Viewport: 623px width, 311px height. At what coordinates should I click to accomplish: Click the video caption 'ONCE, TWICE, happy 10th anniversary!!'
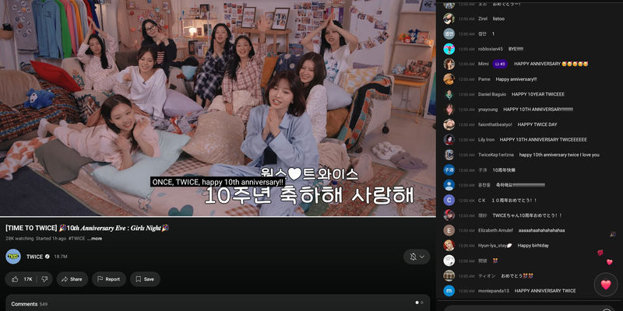point(218,182)
